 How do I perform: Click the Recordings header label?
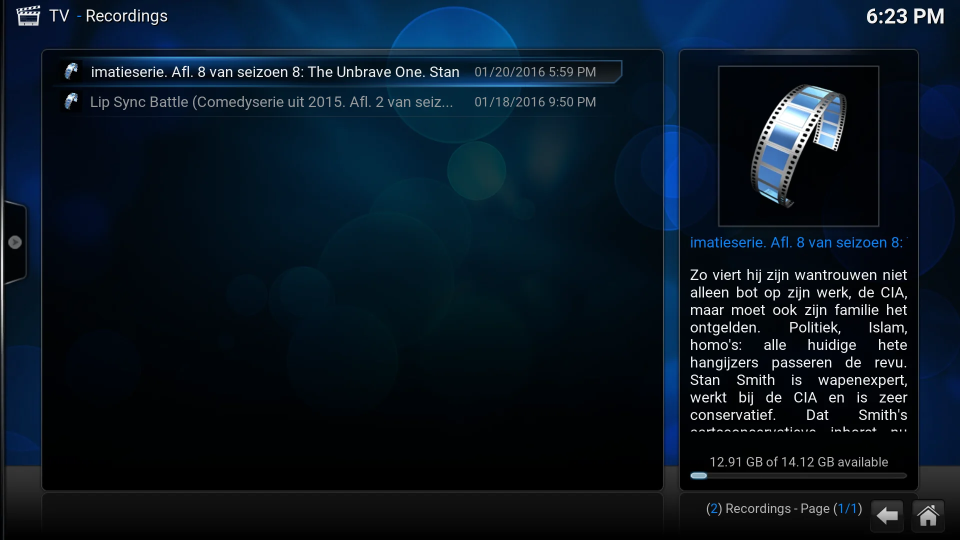click(126, 16)
